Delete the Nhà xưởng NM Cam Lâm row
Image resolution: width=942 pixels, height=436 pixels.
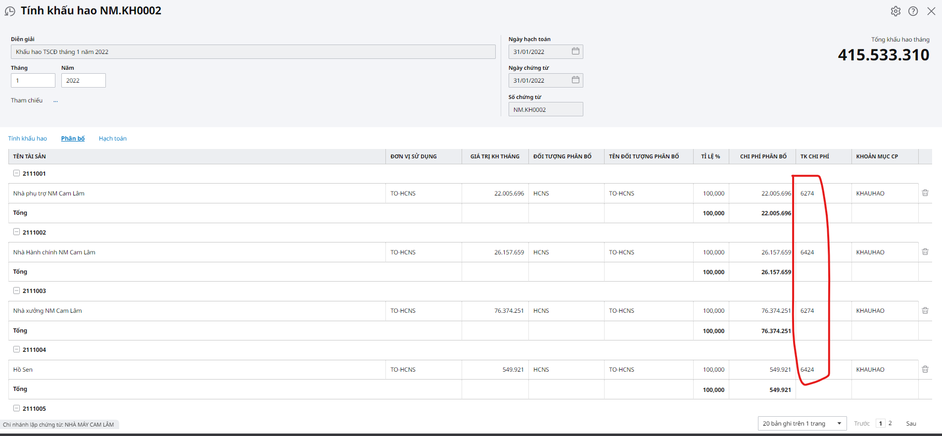pyautogui.click(x=925, y=311)
